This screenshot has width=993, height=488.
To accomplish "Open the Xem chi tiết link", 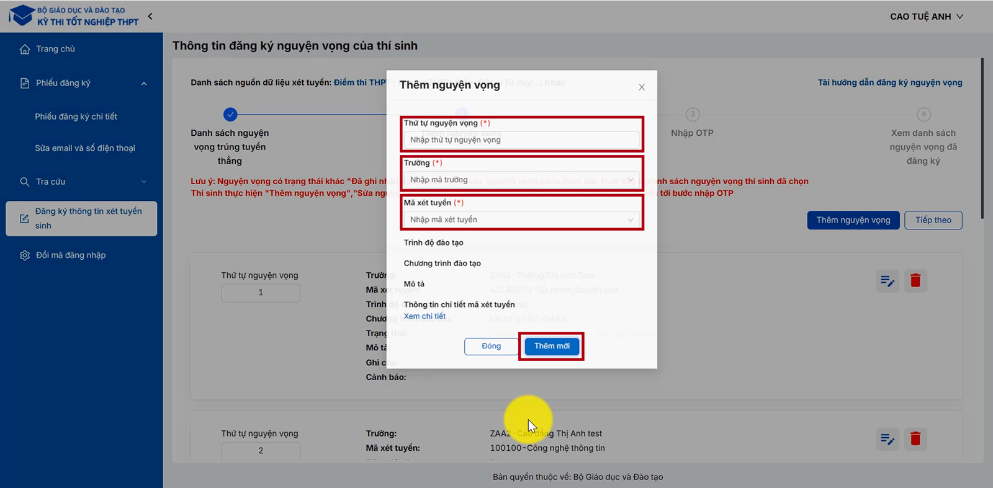I will click(x=425, y=316).
